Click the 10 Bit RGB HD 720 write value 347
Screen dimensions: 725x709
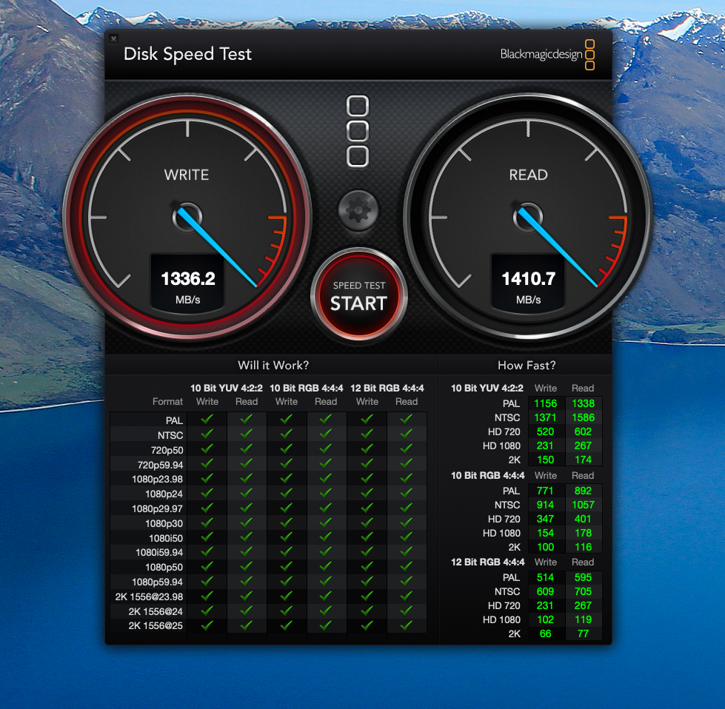coord(546,519)
